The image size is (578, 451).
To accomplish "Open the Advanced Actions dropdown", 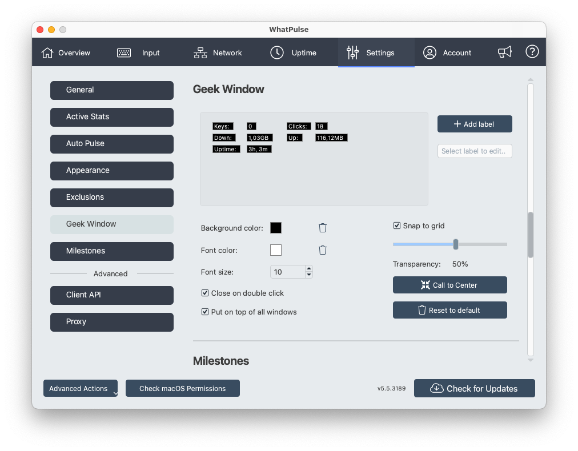I will click(x=81, y=388).
